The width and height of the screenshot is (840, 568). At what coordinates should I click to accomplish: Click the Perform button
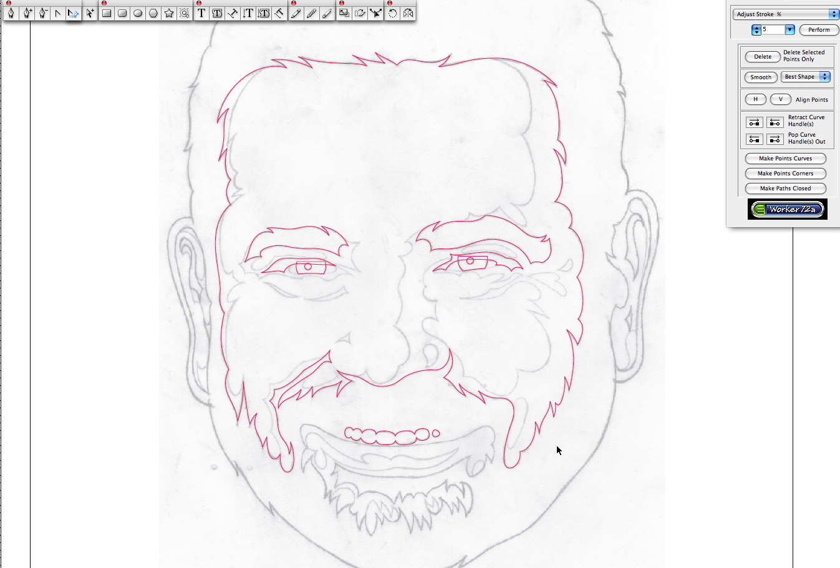tap(819, 29)
